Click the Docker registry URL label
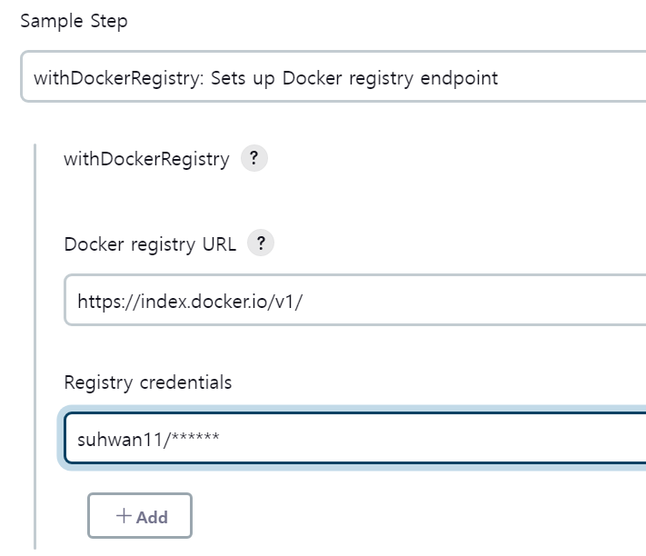The image size is (646, 556). pos(151,244)
